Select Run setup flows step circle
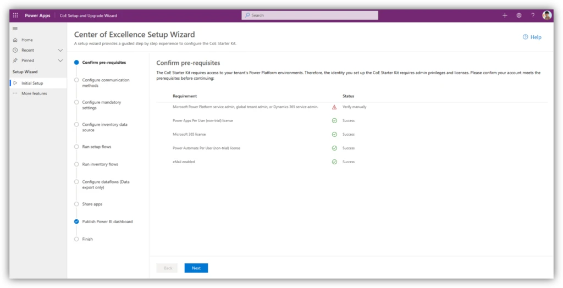 point(76,147)
